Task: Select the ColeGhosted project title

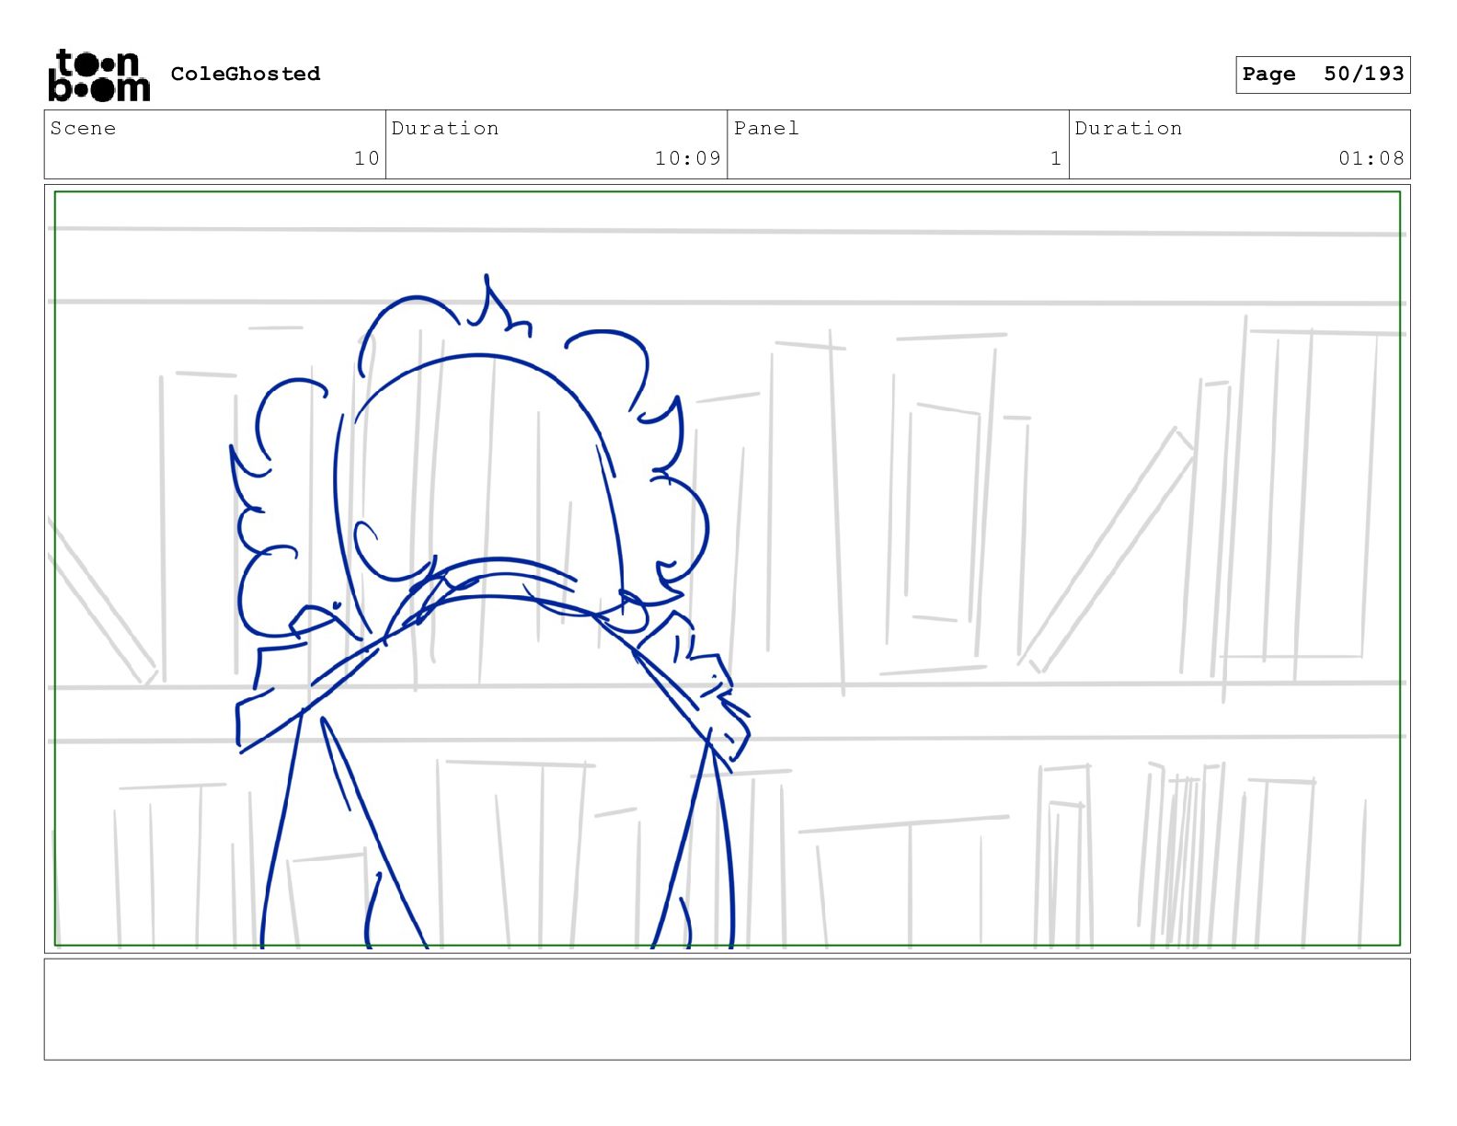Action: [246, 74]
